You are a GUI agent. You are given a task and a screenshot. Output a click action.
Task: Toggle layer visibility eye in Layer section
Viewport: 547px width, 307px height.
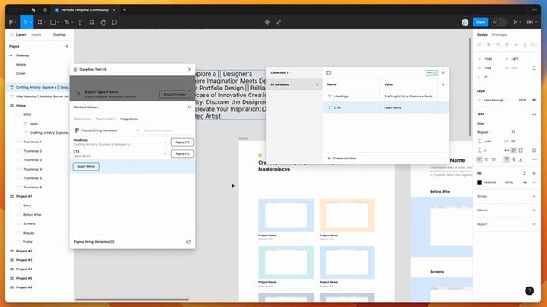534,101
